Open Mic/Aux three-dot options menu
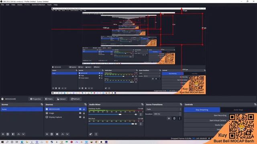The height and width of the screenshot is (144, 257). 141,124
